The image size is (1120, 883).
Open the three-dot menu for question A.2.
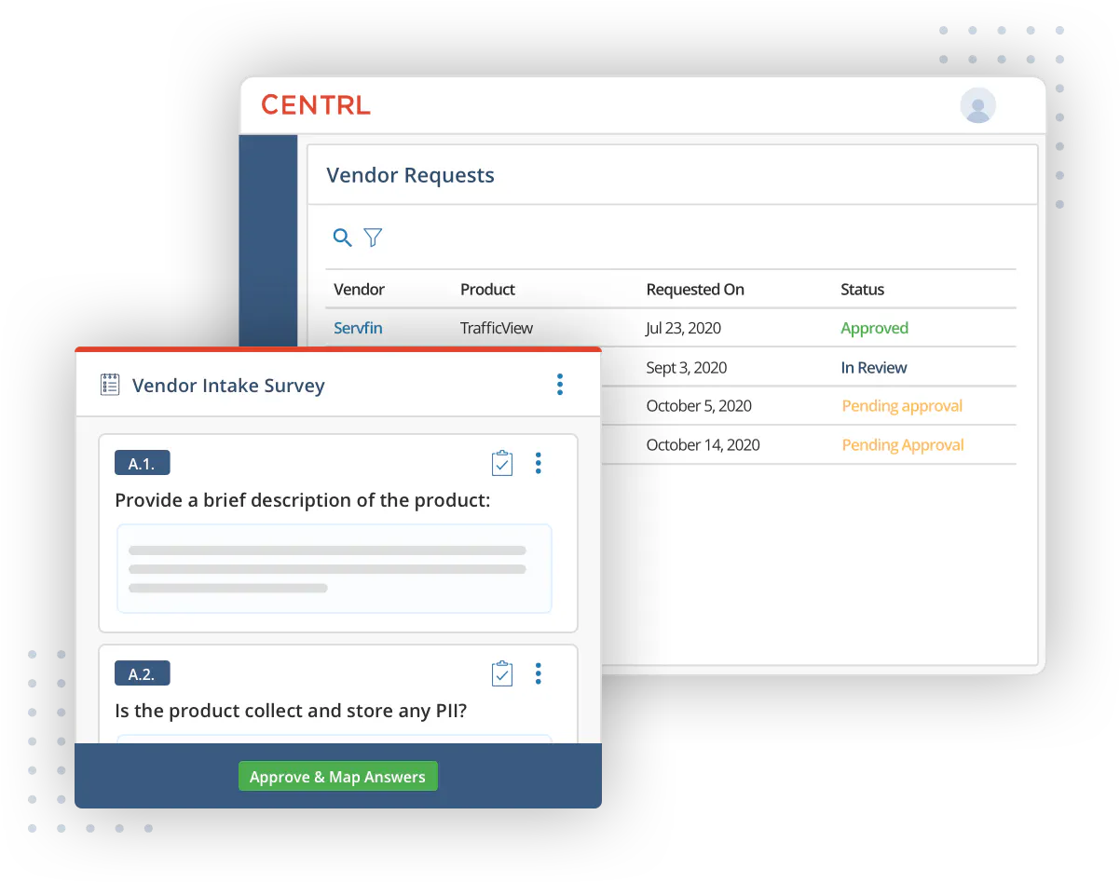coord(538,673)
